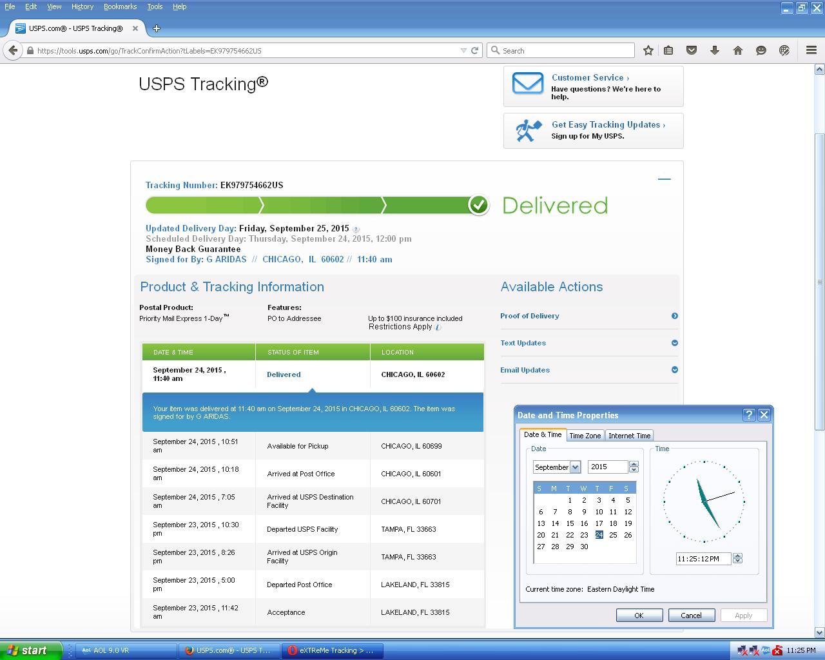
Task: Open the View menu
Action: click(54, 6)
